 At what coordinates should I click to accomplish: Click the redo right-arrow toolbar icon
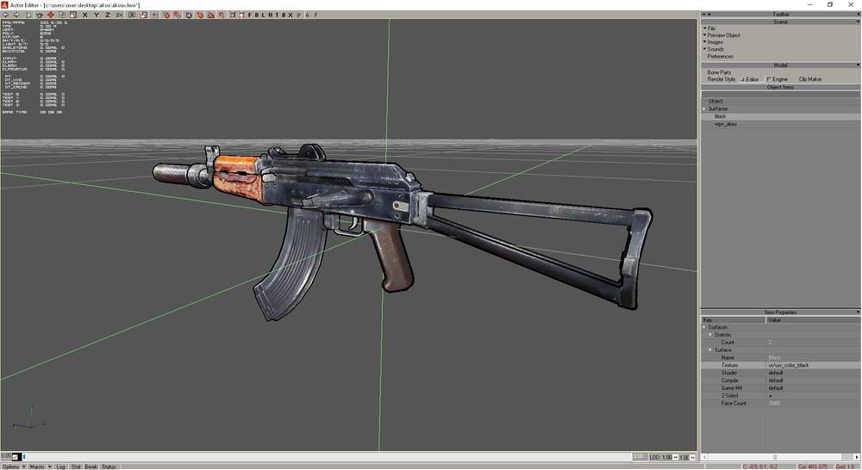(x=16, y=15)
